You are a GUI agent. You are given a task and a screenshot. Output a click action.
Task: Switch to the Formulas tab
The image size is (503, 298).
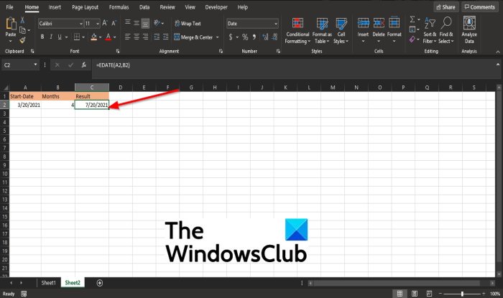coord(119,7)
